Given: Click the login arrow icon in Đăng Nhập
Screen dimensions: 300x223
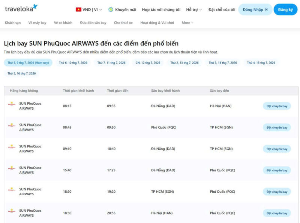Looking at the screenshot, I should pyautogui.click(x=266, y=10).
